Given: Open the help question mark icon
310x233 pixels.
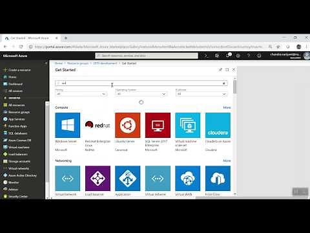Looking at the screenshot, I should [x=249, y=56].
